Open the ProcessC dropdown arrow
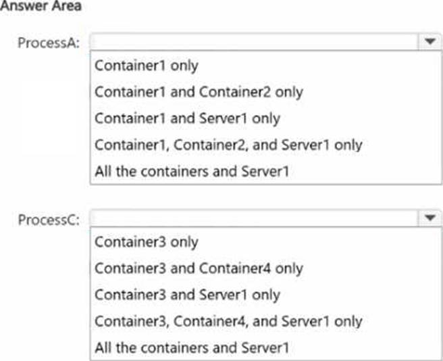Viewport: 443px width, 361px height. point(429,218)
